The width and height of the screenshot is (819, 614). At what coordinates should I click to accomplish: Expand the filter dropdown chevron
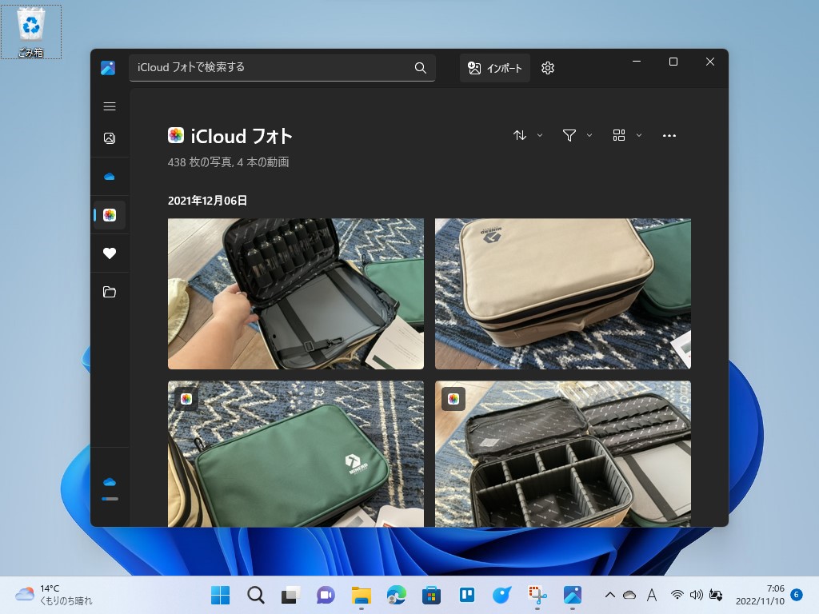click(x=589, y=135)
